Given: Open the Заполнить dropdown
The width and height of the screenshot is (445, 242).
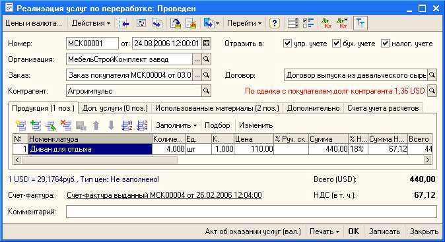Looking at the screenshot, I should click(x=176, y=125).
